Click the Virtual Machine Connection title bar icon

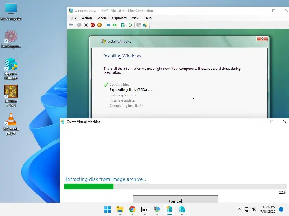click(x=71, y=11)
